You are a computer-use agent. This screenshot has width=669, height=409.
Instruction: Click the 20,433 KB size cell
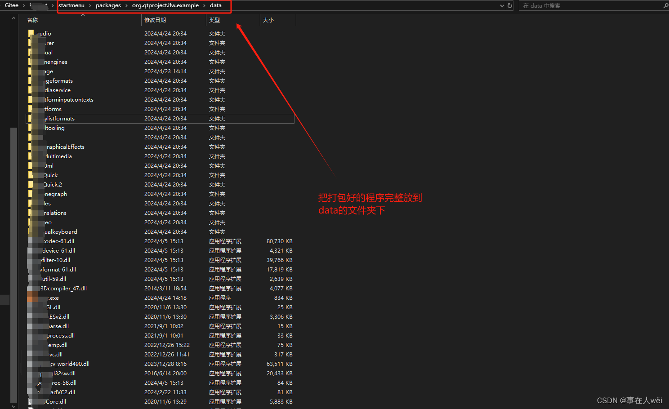(x=279, y=373)
